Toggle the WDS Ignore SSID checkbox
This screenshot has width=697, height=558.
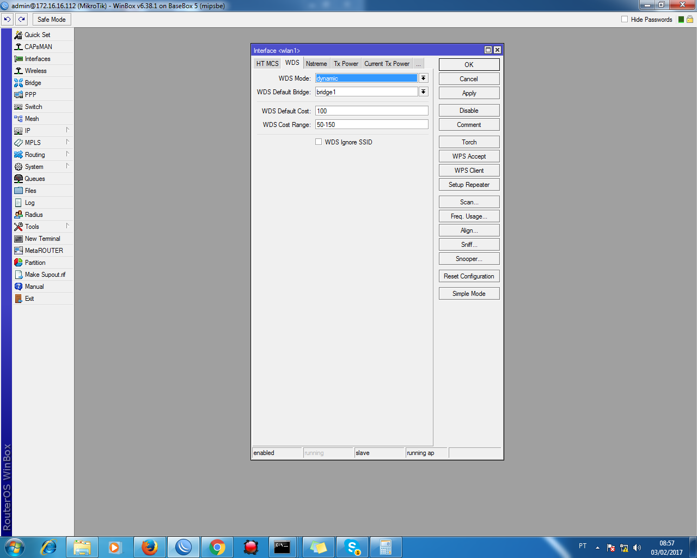click(x=319, y=142)
